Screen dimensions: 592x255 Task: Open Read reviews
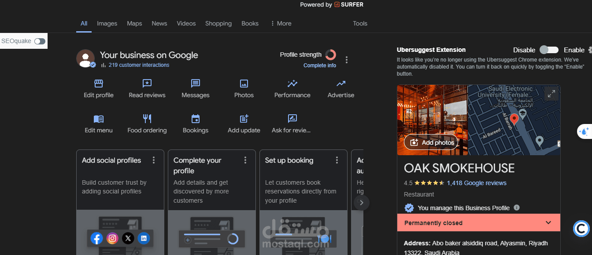(147, 89)
